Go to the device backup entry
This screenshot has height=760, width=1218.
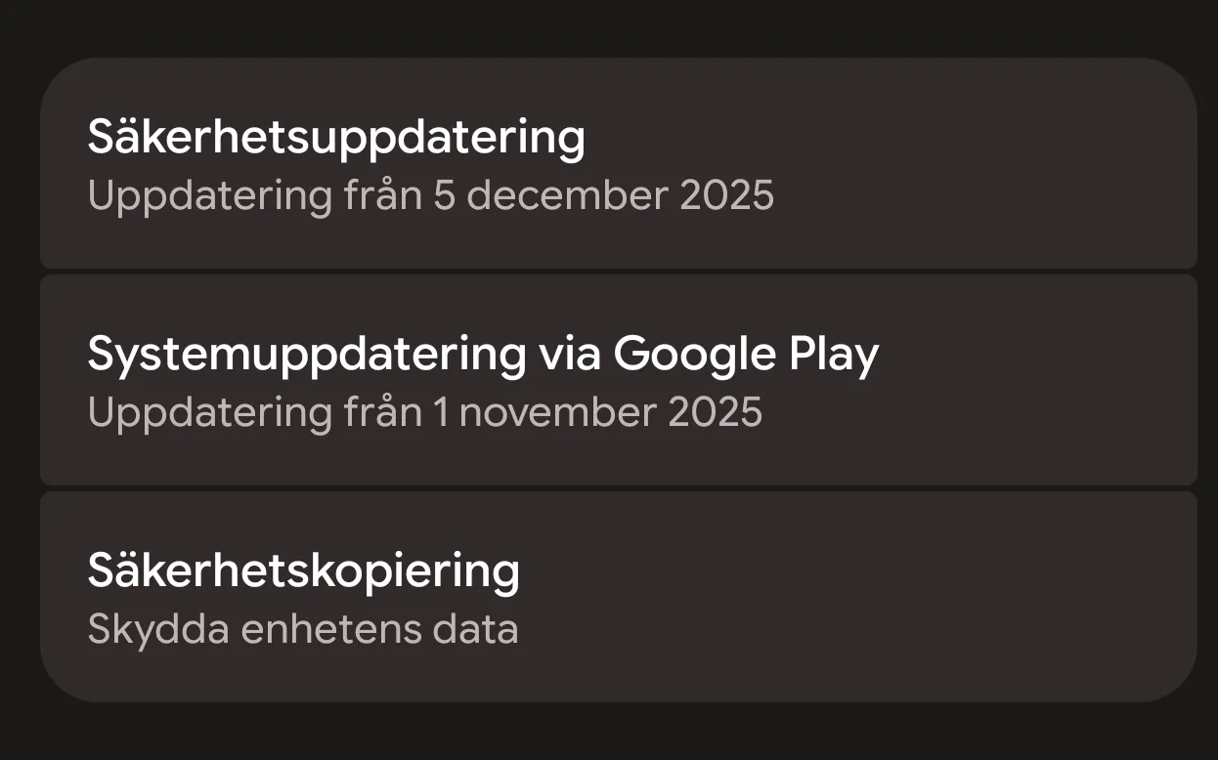pos(618,597)
